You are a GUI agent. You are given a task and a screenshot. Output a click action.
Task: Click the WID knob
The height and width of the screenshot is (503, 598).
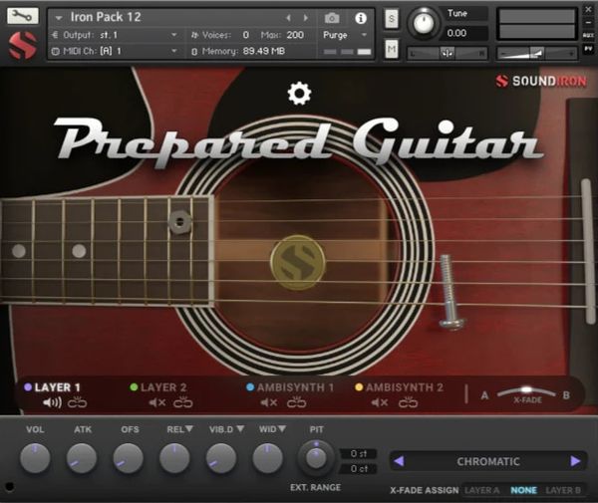268,458
